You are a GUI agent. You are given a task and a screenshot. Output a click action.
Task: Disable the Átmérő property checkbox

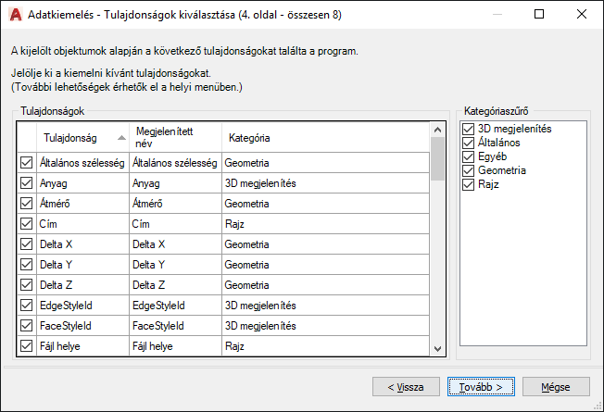click(x=26, y=204)
